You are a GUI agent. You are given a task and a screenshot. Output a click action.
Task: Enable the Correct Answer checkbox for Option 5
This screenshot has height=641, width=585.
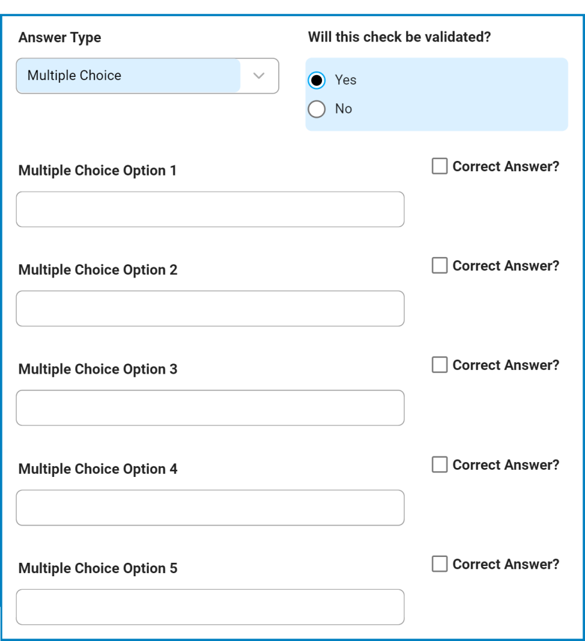[x=440, y=564]
